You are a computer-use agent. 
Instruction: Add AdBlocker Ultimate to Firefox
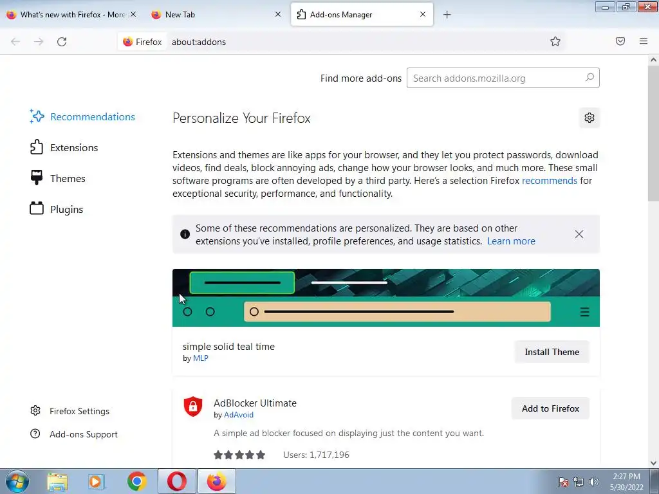click(550, 408)
